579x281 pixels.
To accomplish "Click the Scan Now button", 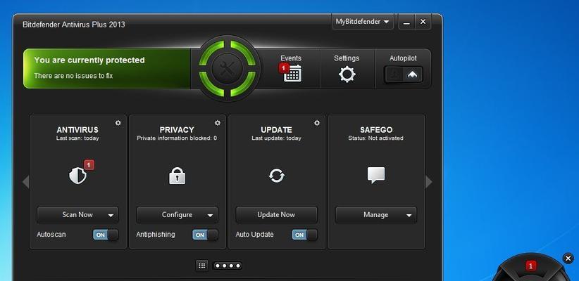I will pyautogui.click(x=77, y=215).
